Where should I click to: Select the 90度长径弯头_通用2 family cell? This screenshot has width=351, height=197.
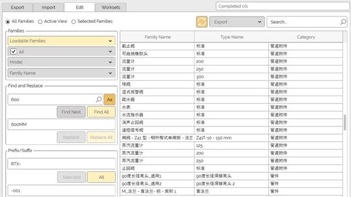[x=157, y=184]
